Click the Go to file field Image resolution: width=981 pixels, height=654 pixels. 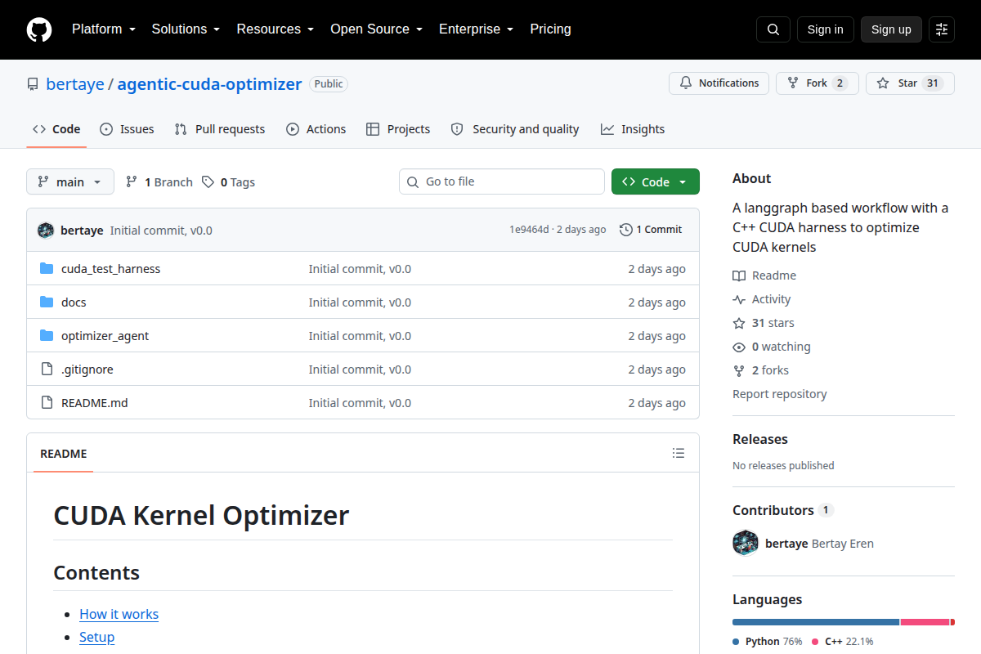pos(502,181)
